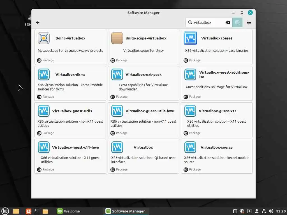Open Virtualbox-ext-pack package title
This screenshot has height=215, width=287.
tap(143, 74)
